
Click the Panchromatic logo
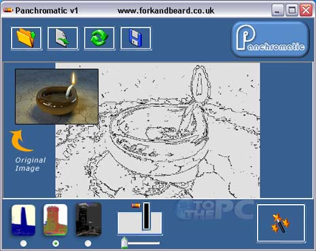coord(270,39)
